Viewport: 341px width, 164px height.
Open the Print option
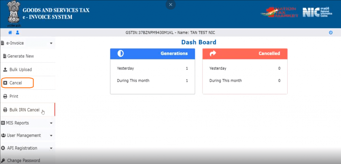(x=14, y=96)
